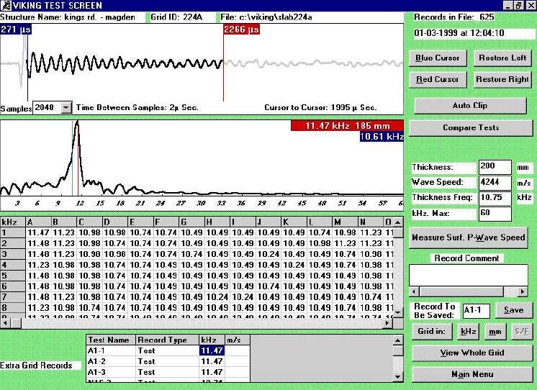537x390 pixels.
Task: Select column H header in grid
Action: pos(217,222)
